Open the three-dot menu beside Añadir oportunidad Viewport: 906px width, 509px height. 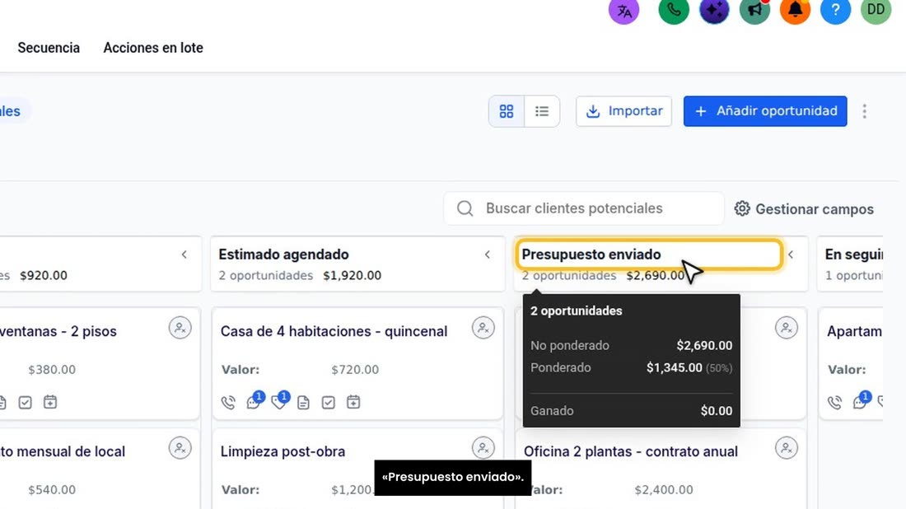pyautogui.click(x=864, y=111)
